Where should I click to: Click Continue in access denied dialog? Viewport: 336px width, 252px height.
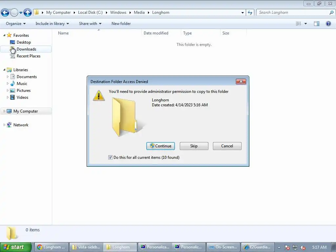(160, 146)
